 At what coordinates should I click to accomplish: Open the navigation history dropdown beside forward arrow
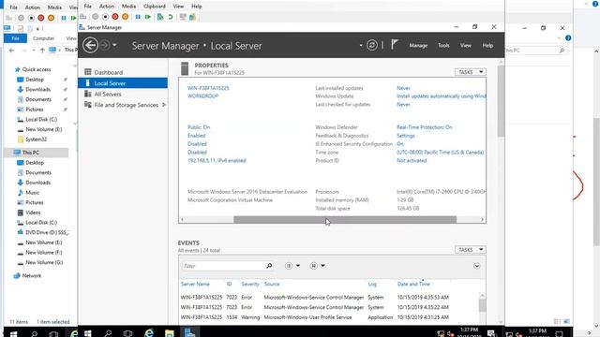point(114,45)
